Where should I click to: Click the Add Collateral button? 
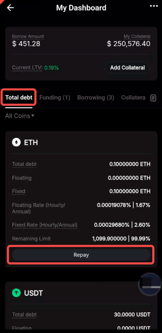click(x=127, y=68)
